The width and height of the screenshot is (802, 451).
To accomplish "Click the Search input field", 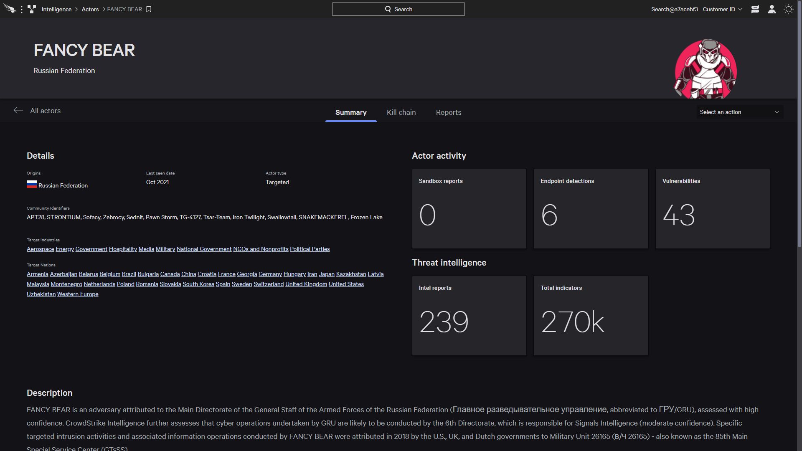I will [398, 9].
